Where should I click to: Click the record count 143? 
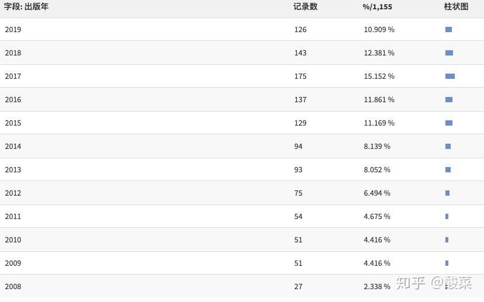point(300,53)
